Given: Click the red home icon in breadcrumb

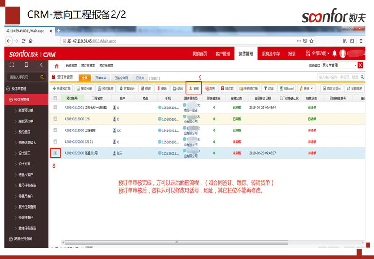Looking at the screenshot, I should pos(57,66).
